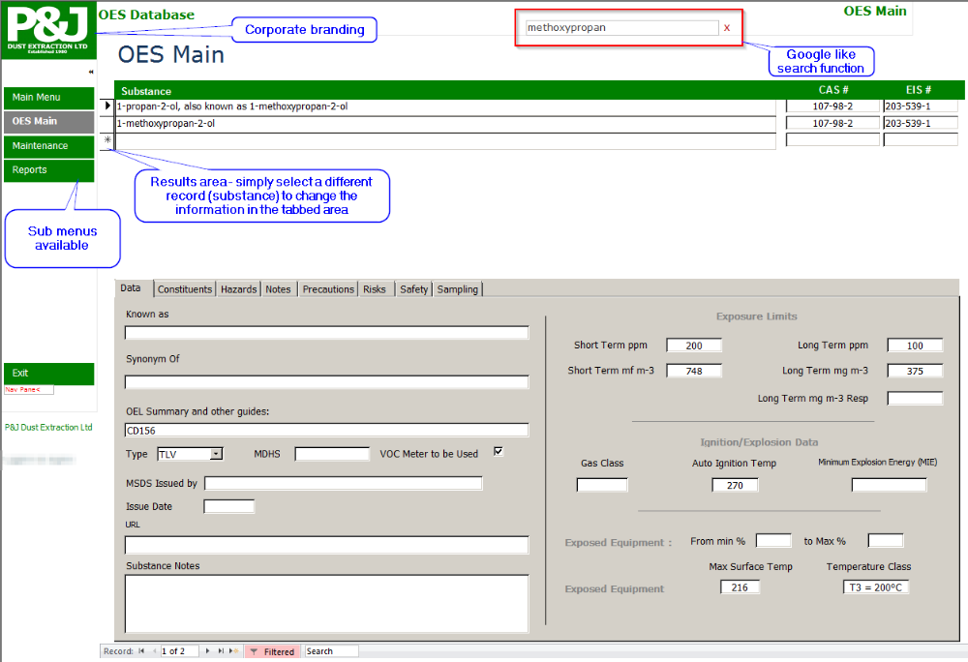The height and width of the screenshot is (662, 968).
Task: Create new blank record in navigator
Action: (233, 651)
